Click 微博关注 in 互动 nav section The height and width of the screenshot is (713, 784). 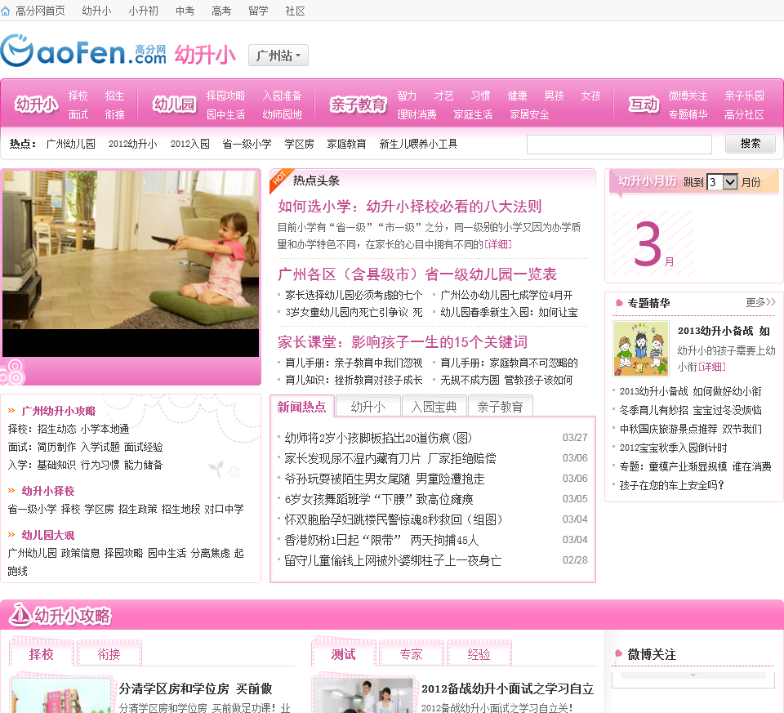click(x=688, y=96)
